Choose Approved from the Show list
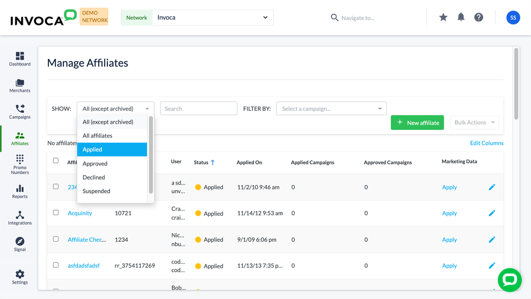The width and height of the screenshot is (531, 299). coord(95,164)
